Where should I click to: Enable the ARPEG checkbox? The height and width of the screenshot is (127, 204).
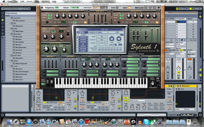click(x=78, y=35)
